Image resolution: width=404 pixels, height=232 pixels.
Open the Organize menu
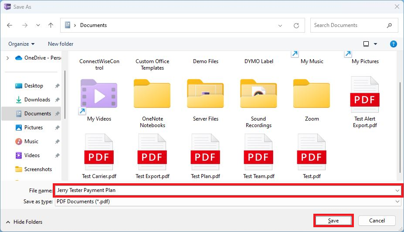[x=21, y=44]
